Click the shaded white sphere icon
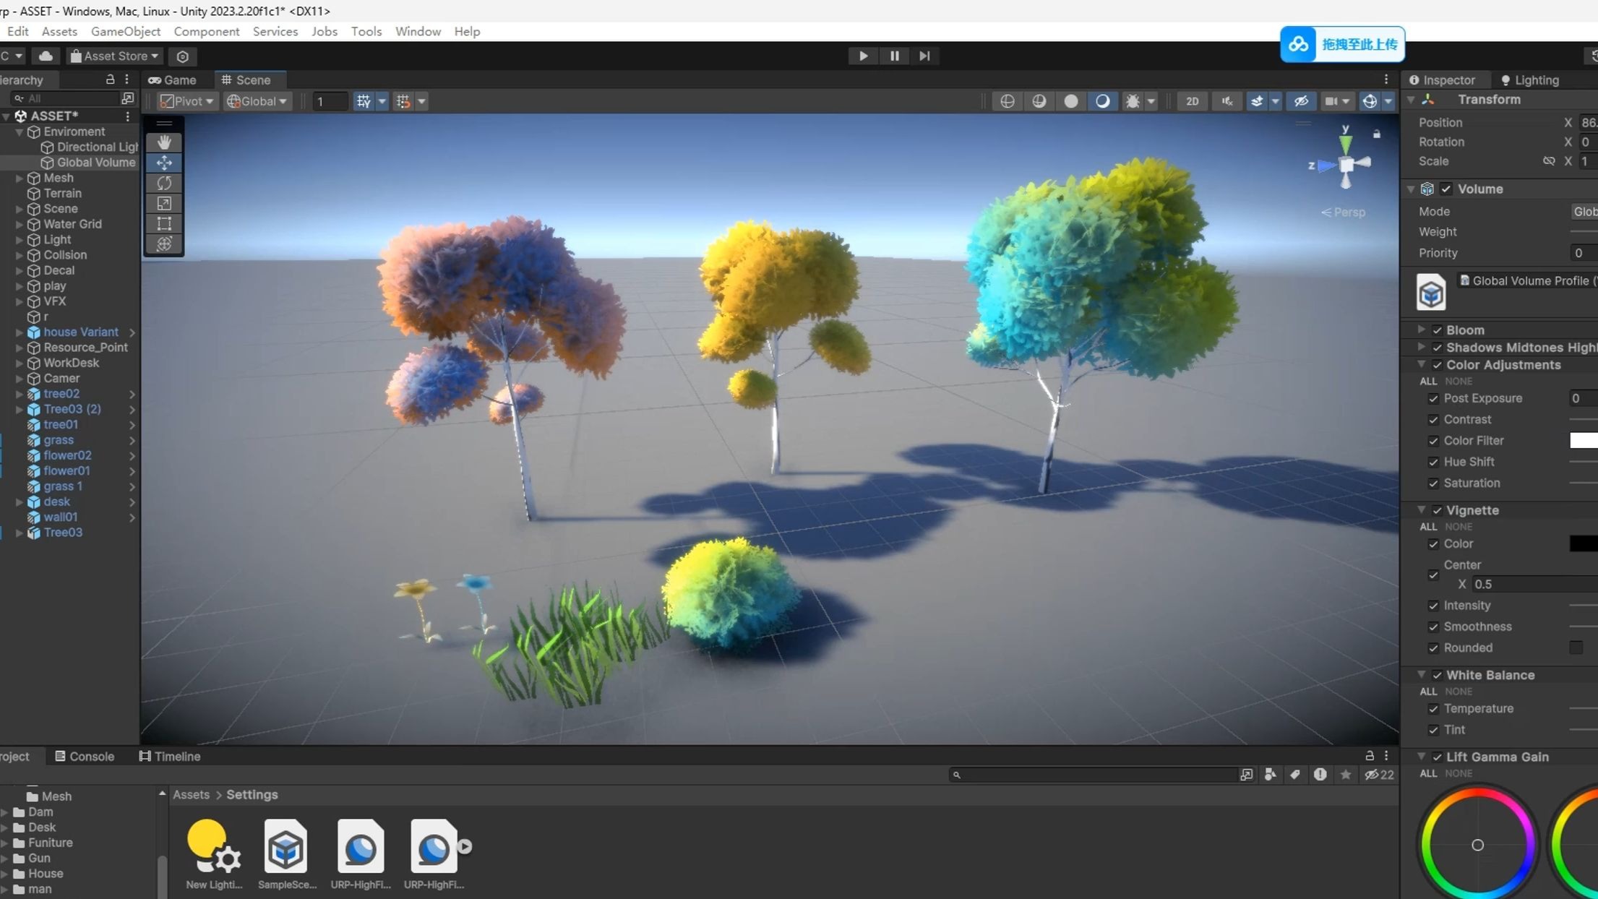Viewport: 1598px width, 899px height. [1070, 101]
